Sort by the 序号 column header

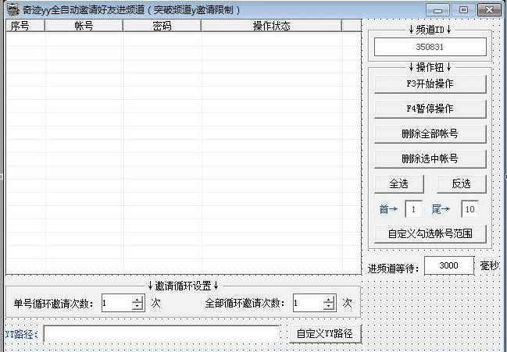click(25, 26)
